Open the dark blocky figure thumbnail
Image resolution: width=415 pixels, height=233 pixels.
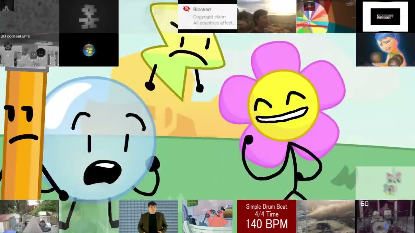tap(89, 17)
